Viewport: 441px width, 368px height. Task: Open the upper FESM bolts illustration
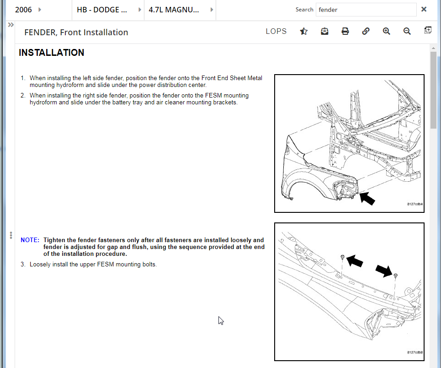[349, 292]
